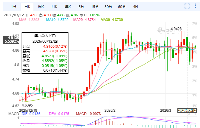This screenshot has width=200, height=128.
Task: Select the 30分 interval tab
Action: tap(108, 7)
